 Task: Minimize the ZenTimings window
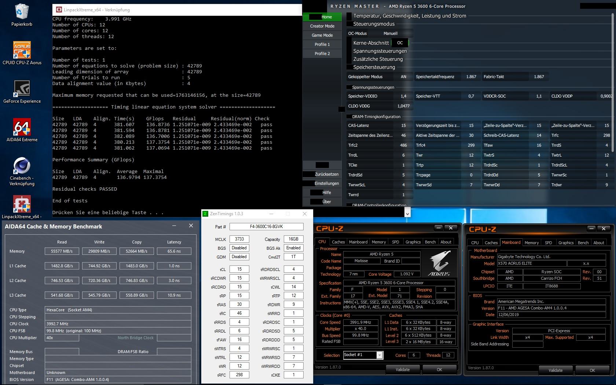[x=271, y=214]
